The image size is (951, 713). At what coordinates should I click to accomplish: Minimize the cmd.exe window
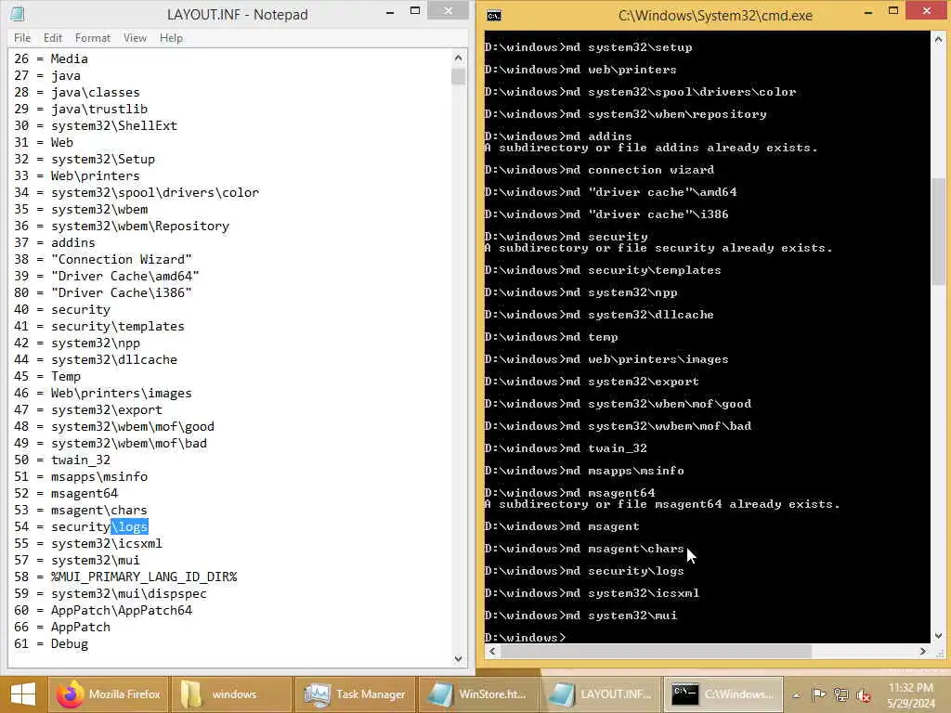tap(868, 12)
